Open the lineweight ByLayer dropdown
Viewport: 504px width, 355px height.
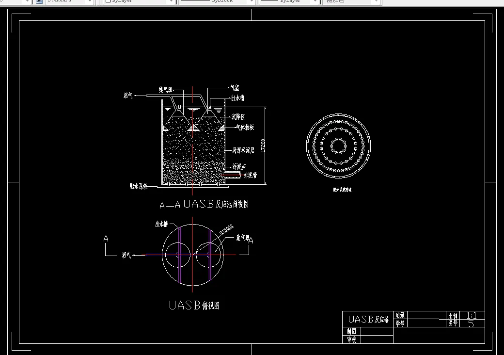(315, 2)
